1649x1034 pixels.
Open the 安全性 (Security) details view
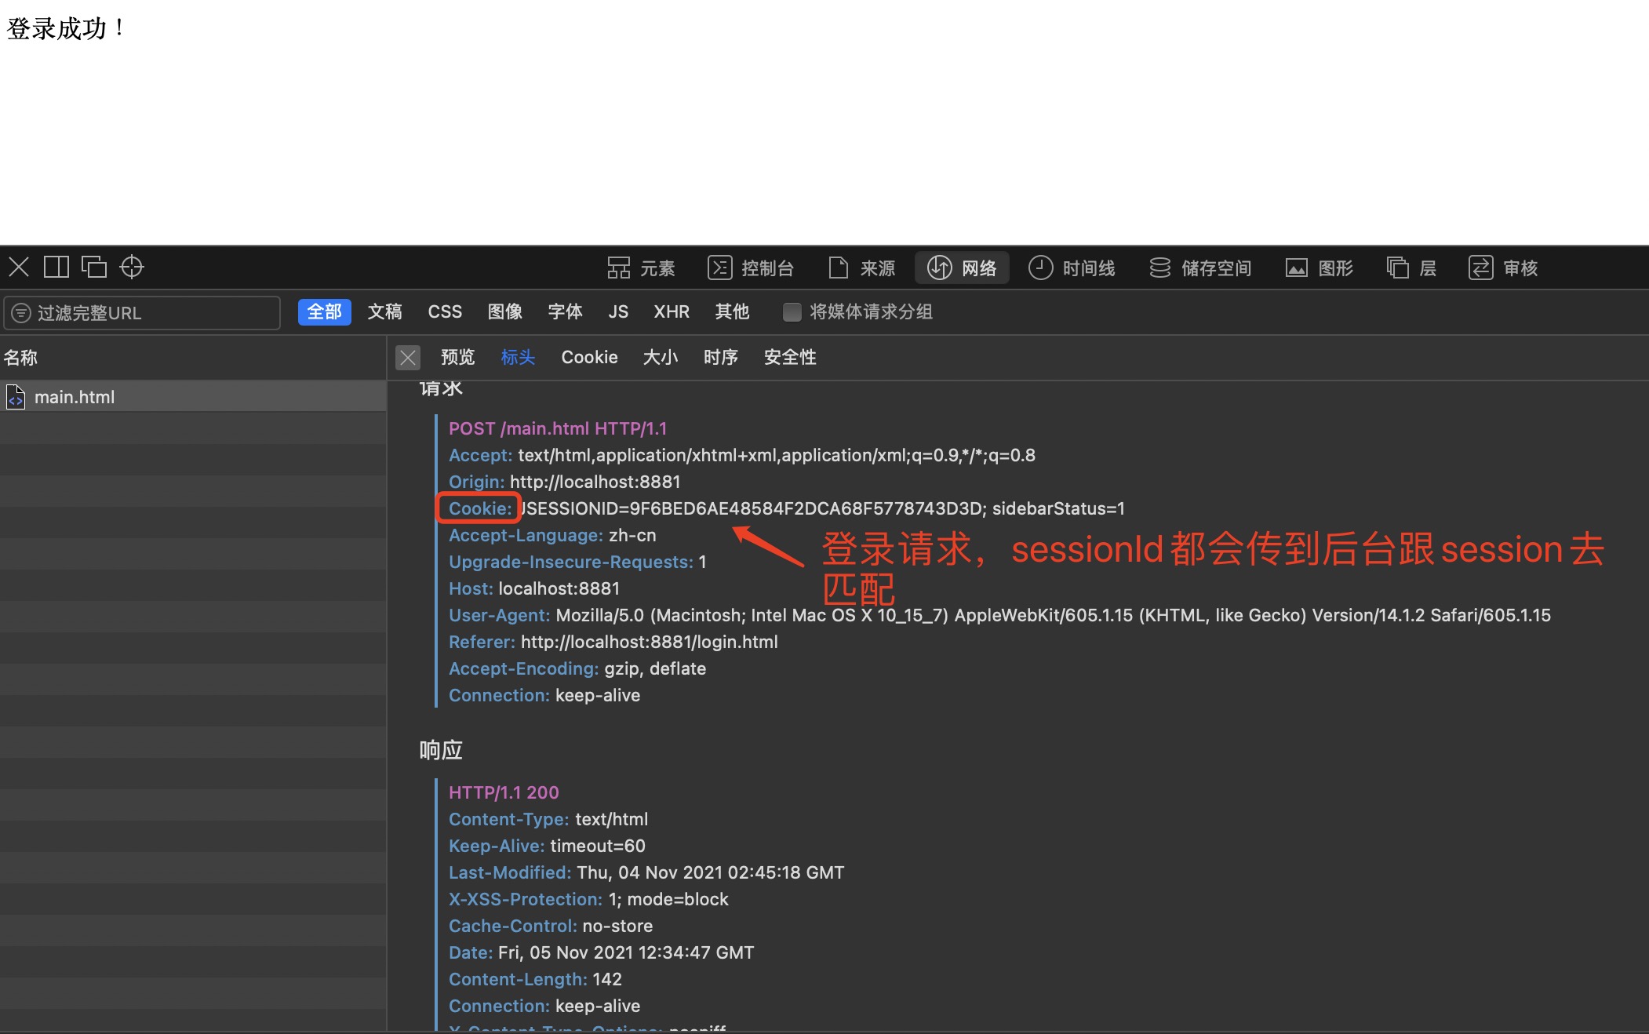tap(789, 357)
